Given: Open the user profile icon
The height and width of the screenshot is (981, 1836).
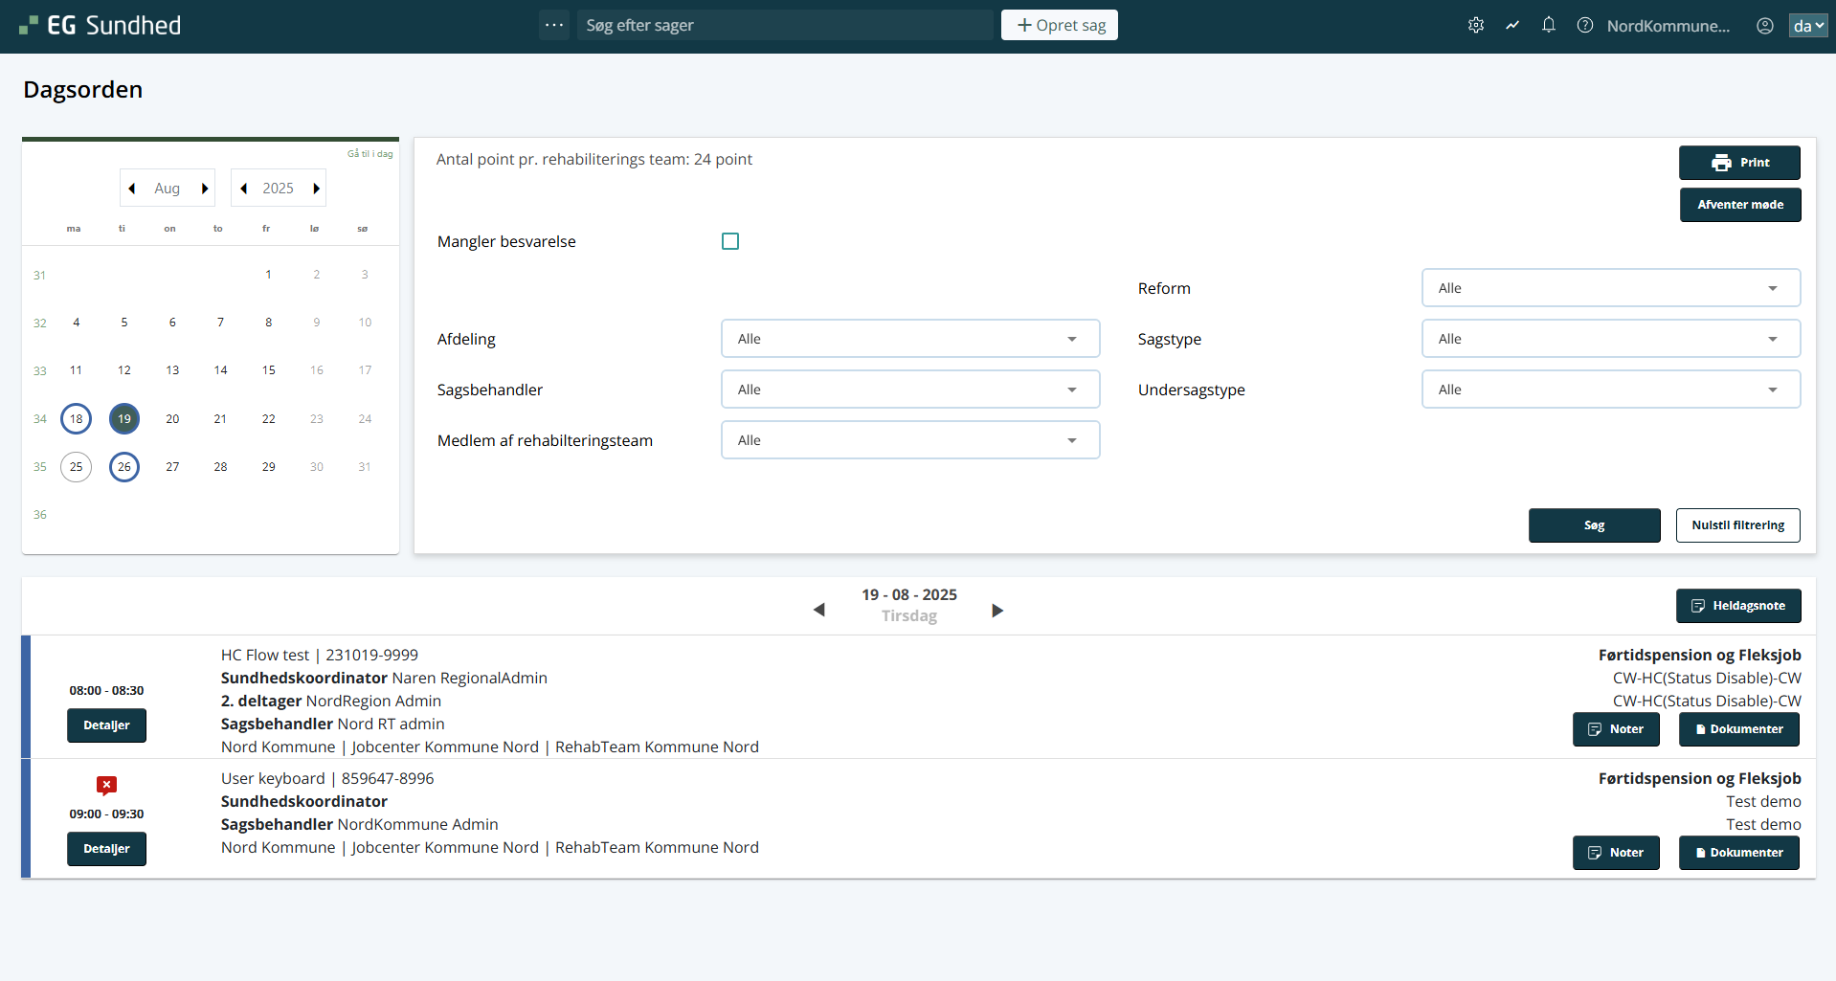Looking at the screenshot, I should click(1765, 26).
